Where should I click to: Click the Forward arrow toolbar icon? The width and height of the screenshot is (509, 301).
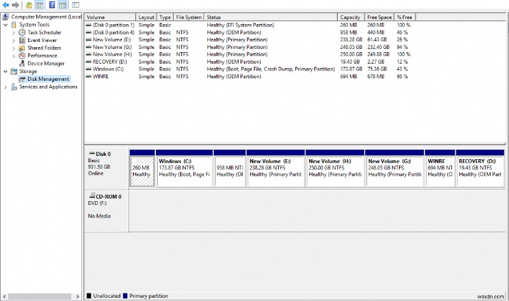(15, 5)
